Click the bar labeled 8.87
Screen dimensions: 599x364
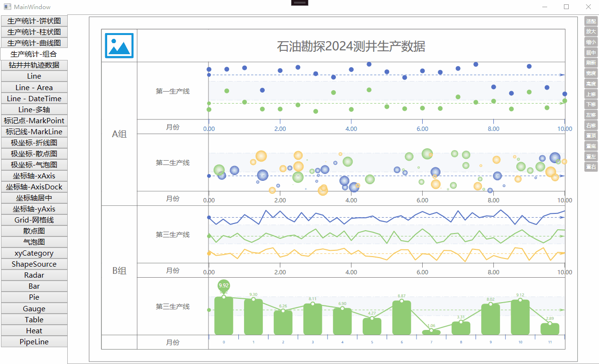[x=402, y=317]
